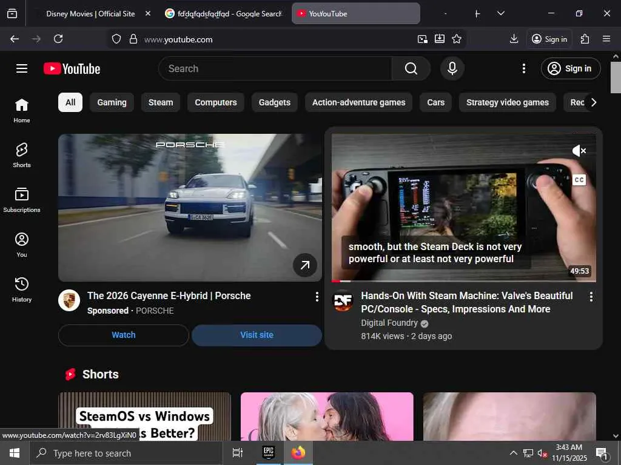Screen dimensions: 621x465
Task: Click in the YouTube search field
Action: tap(275, 69)
